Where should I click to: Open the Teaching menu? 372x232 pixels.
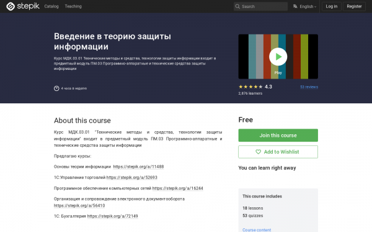coord(73,6)
